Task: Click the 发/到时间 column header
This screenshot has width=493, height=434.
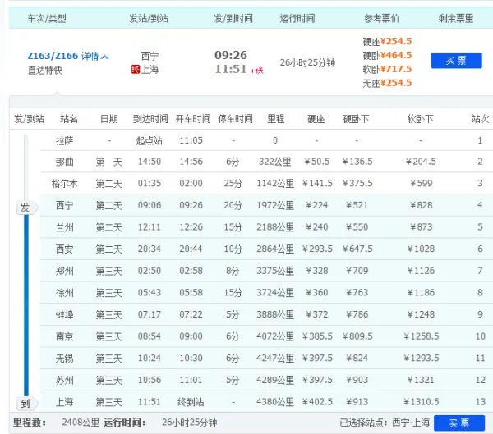Action: click(x=233, y=19)
